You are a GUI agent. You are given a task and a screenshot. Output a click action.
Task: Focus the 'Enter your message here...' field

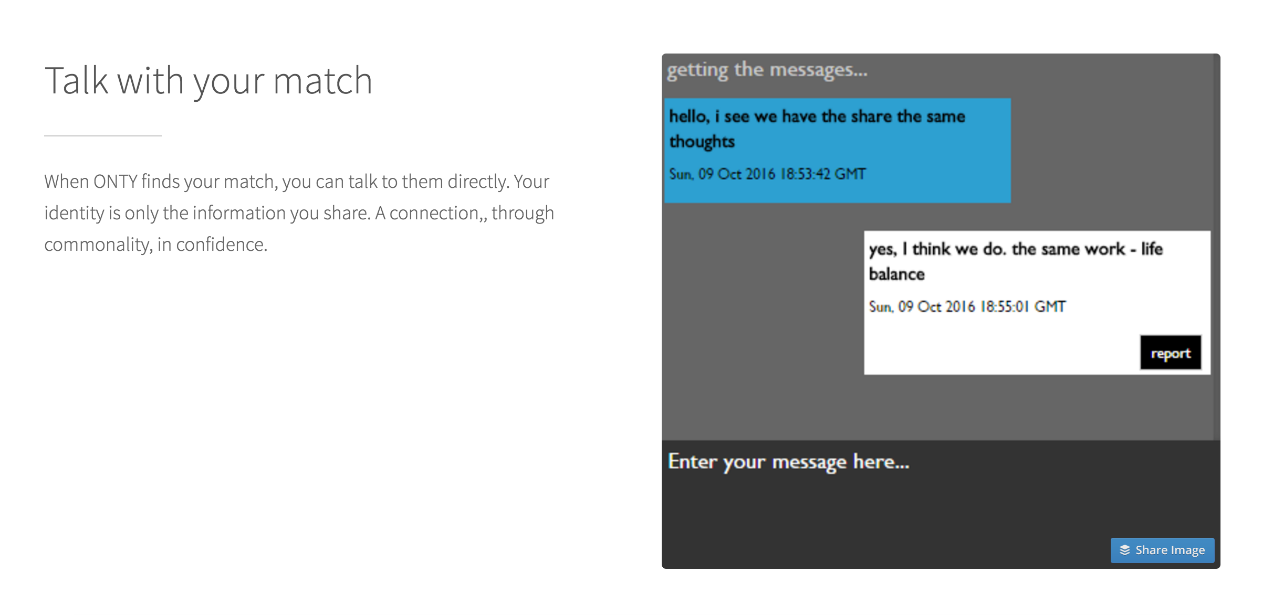[x=788, y=462]
